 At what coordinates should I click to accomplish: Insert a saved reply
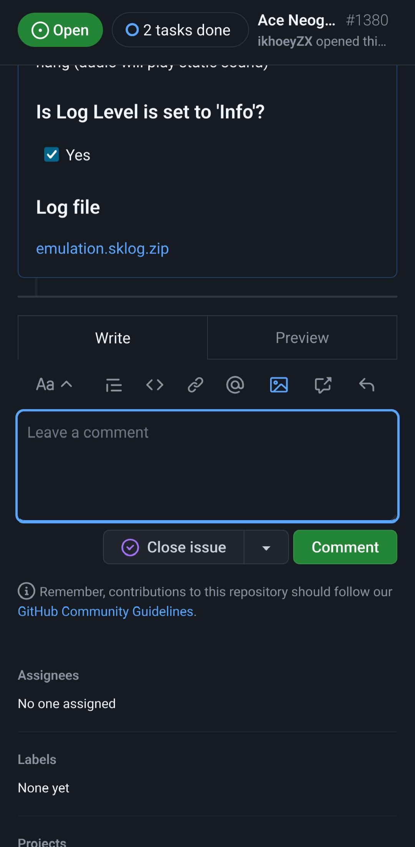(x=366, y=385)
